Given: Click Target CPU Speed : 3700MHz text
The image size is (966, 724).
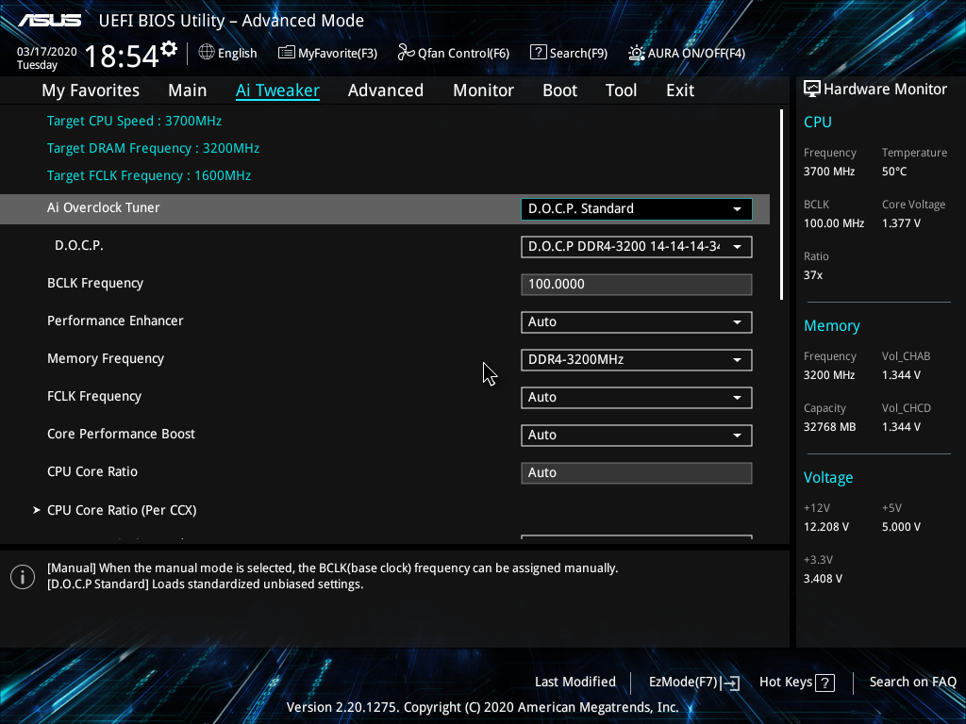Looking at the screenshot, I should 134,122.
